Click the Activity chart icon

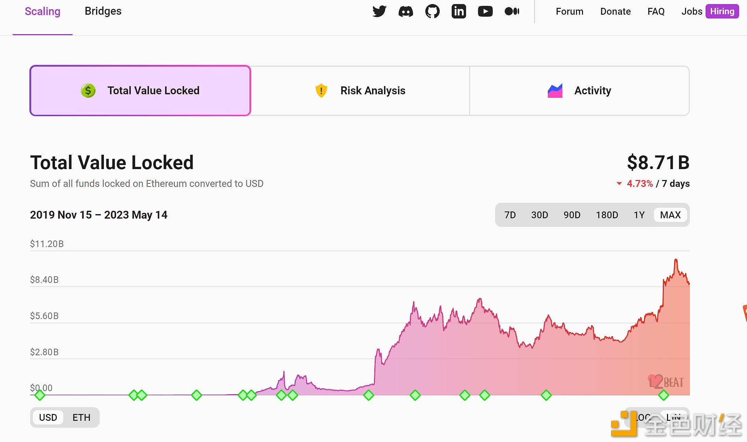(555, 91)
